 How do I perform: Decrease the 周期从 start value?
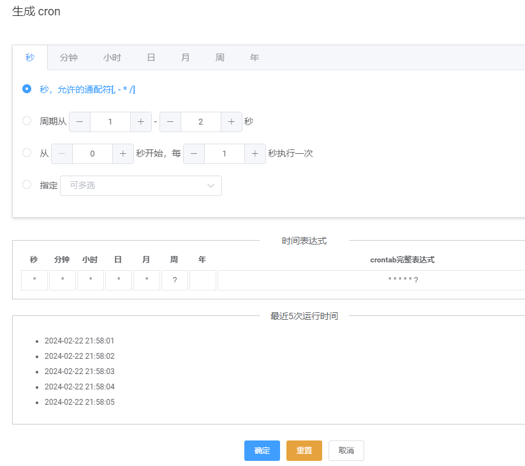tap(80, 122)
